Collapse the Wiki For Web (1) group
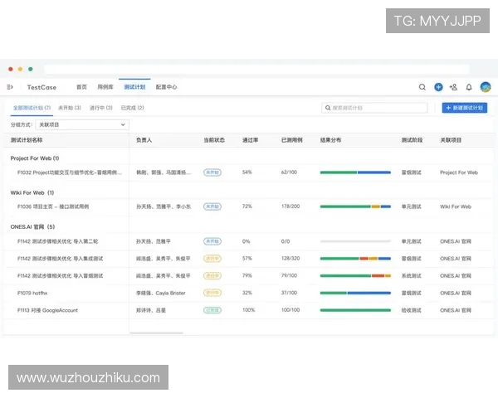498x398 pixels. pyautogui.click(x=32, y=192)
